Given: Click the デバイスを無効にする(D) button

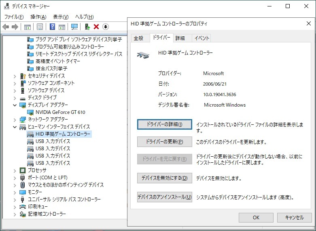Looking at the screenshot, I should click(164, 178).
